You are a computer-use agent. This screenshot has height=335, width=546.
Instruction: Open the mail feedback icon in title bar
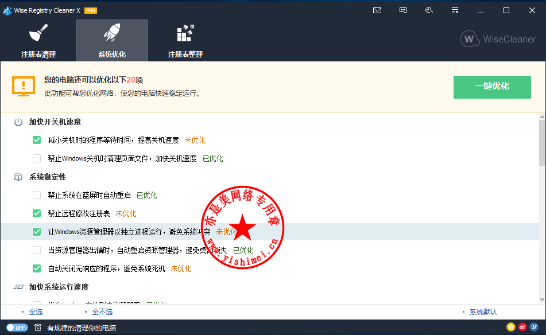pos(377,10)
